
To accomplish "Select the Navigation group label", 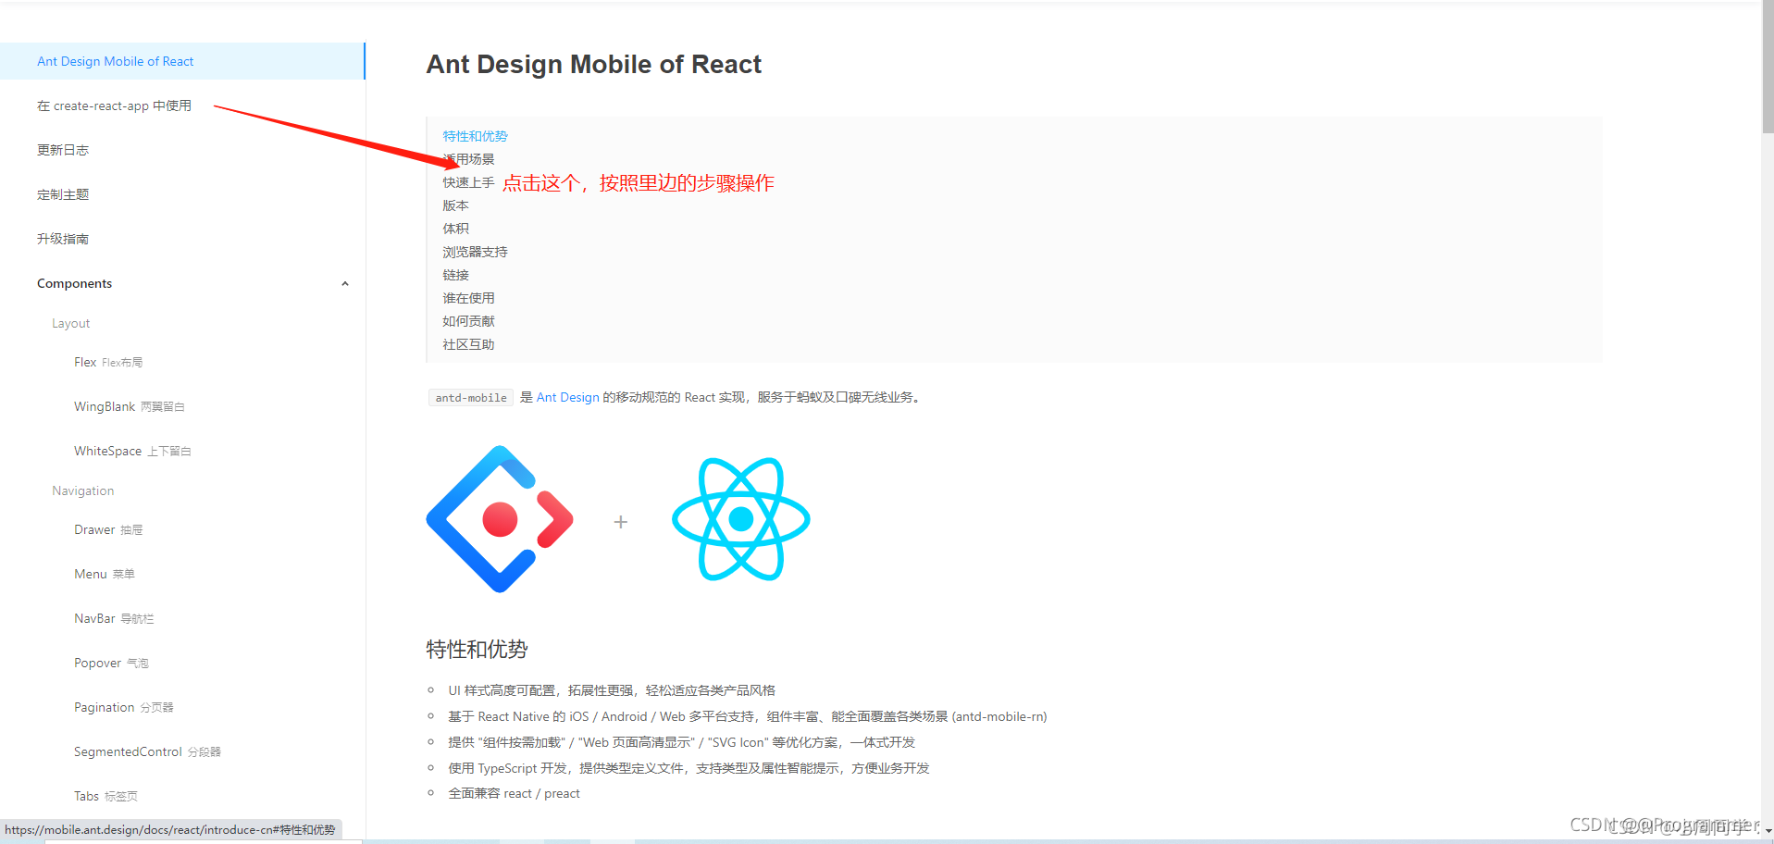I will 82,490.
